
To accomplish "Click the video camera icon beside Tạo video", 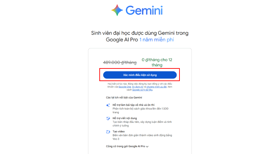I will (x=108, y=132).
